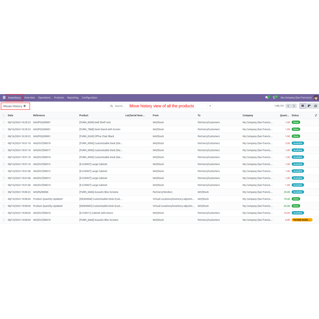Click [DESK0006] Customizable Desk product cell

pyautogui.click(x=101, y=199)
